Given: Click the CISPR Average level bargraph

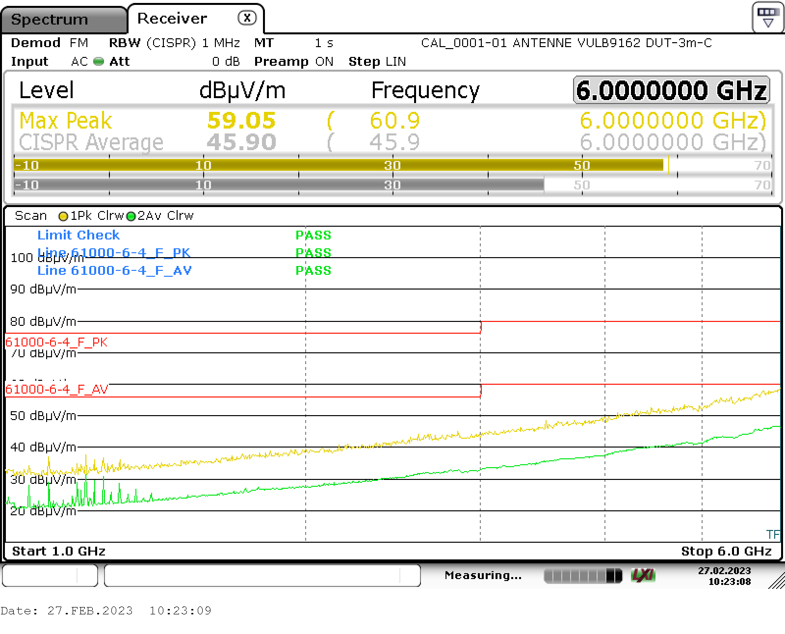Looking at the screenshot, I should tap(392, 185).
